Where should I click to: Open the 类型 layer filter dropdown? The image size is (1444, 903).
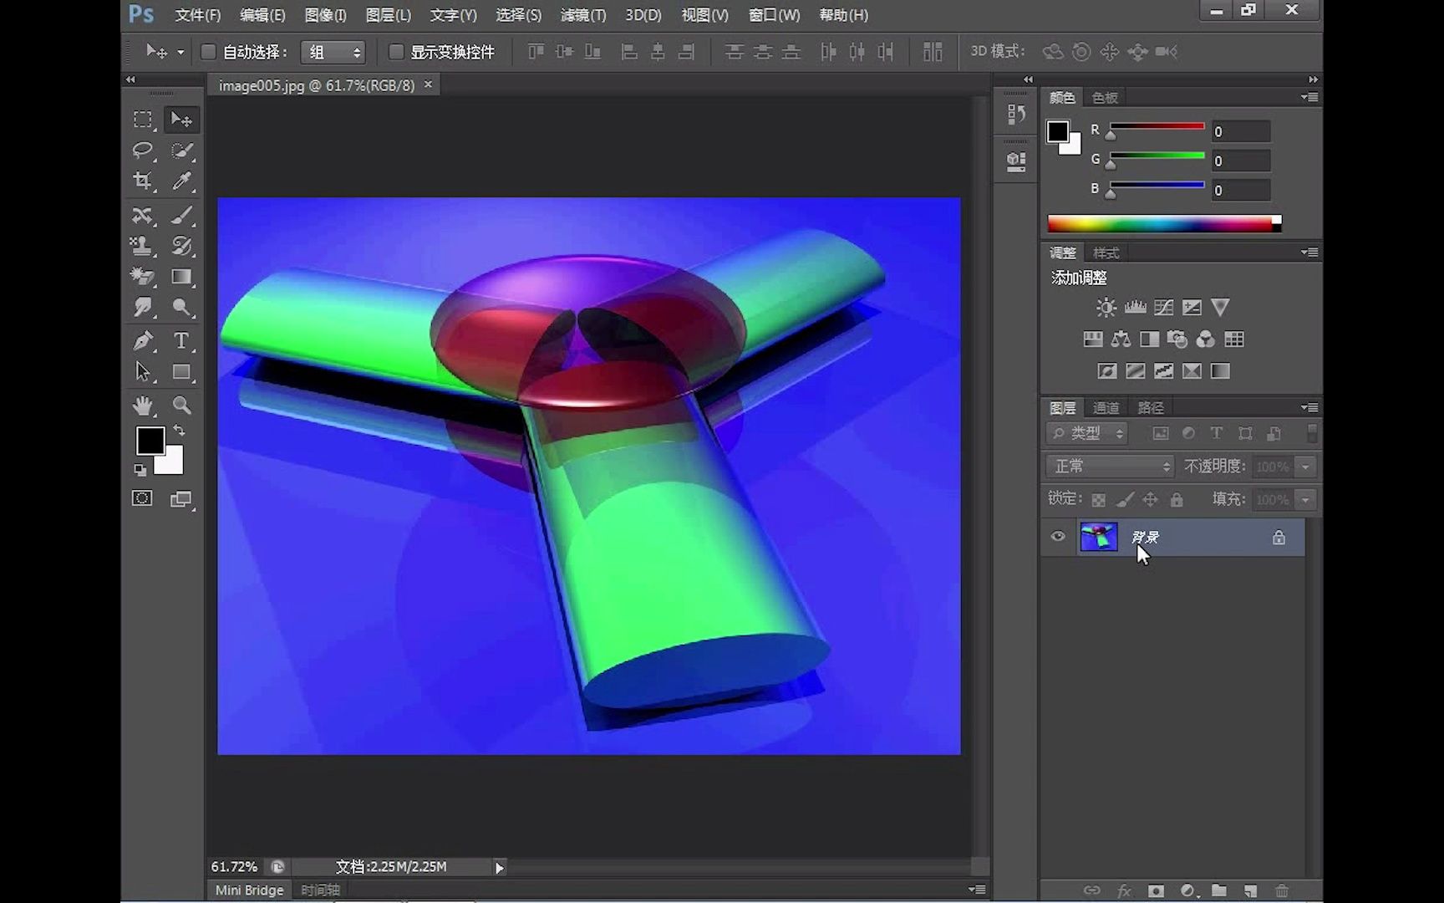pos(1087,433)
